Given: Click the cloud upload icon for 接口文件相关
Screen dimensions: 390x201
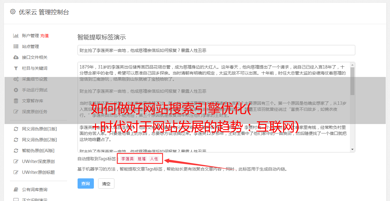Looking at the screenshot, I should pyautogui.click(x=16, y=57).
